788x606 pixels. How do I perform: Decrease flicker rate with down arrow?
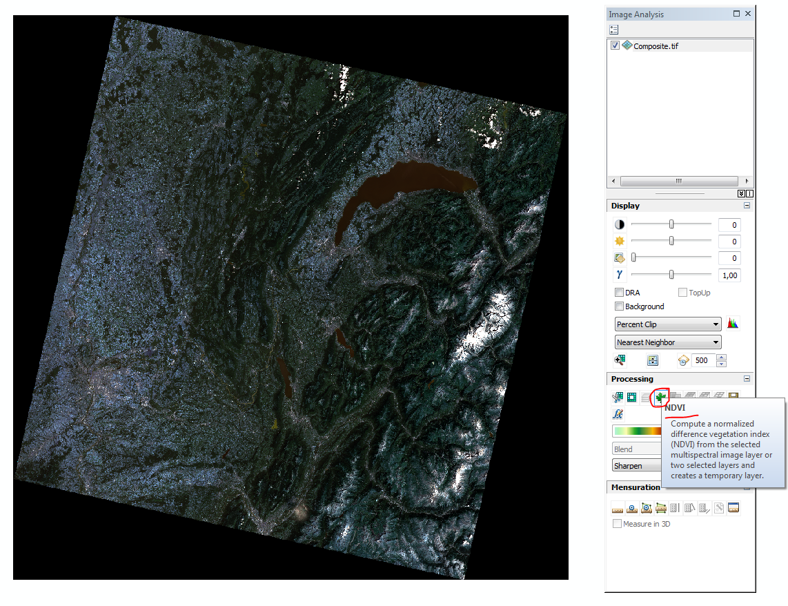pyautogui.click(x=722, y=363)
